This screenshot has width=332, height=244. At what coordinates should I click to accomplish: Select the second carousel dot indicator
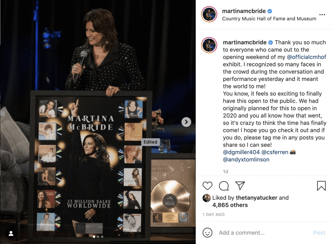[x=98, y=237]
